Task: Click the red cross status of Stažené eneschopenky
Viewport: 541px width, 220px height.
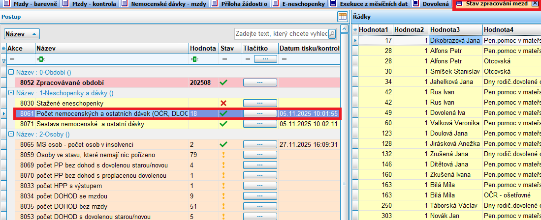Action: pos(223,103)
